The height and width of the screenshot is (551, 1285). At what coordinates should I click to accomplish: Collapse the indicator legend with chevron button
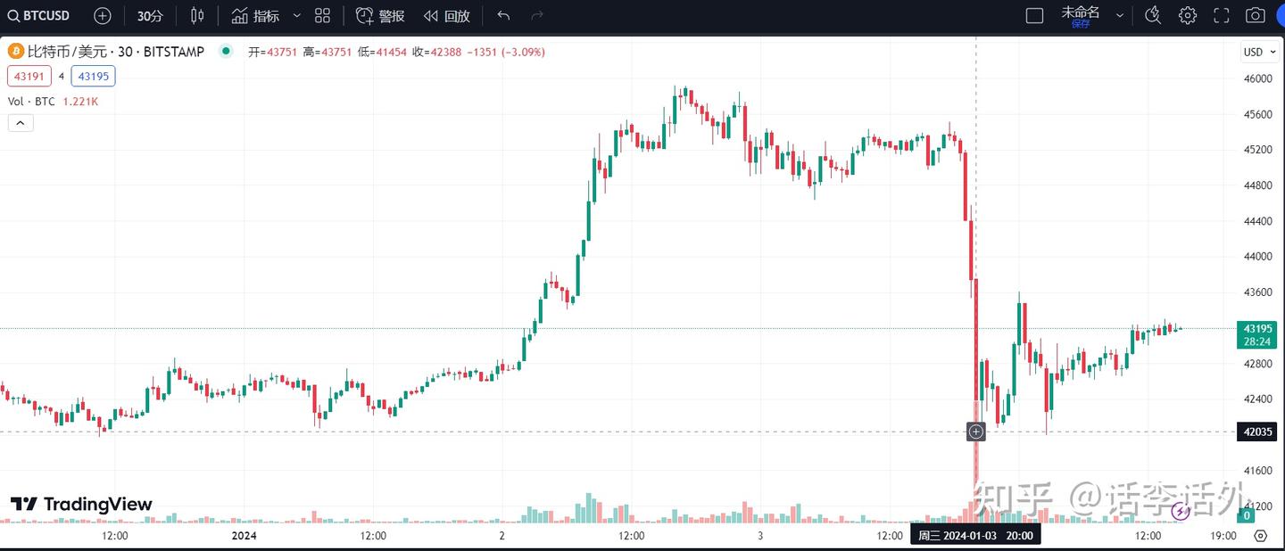click(21, 123)
